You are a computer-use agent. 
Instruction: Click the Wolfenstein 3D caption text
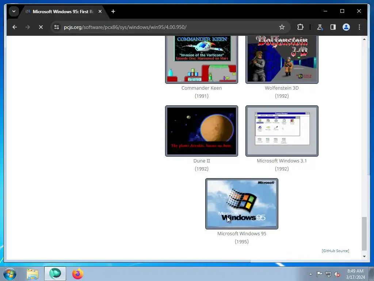tap(282, 88)
